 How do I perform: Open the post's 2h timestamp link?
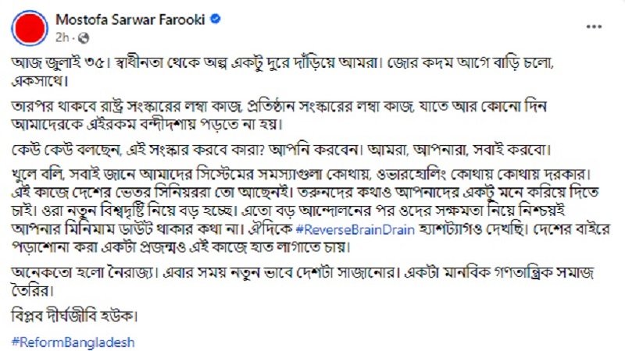click(62, 37)
